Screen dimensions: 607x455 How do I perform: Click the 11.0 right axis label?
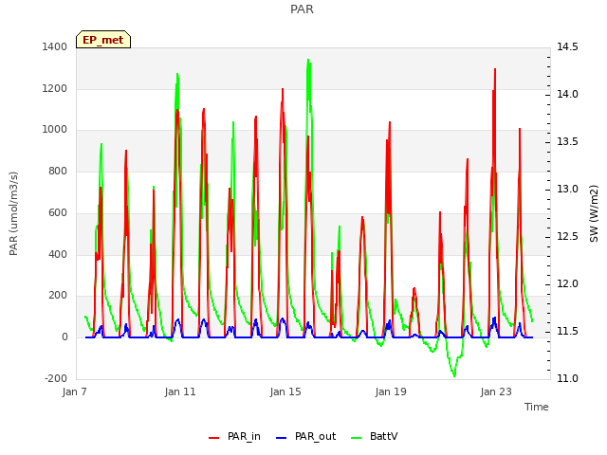[567, 378]
